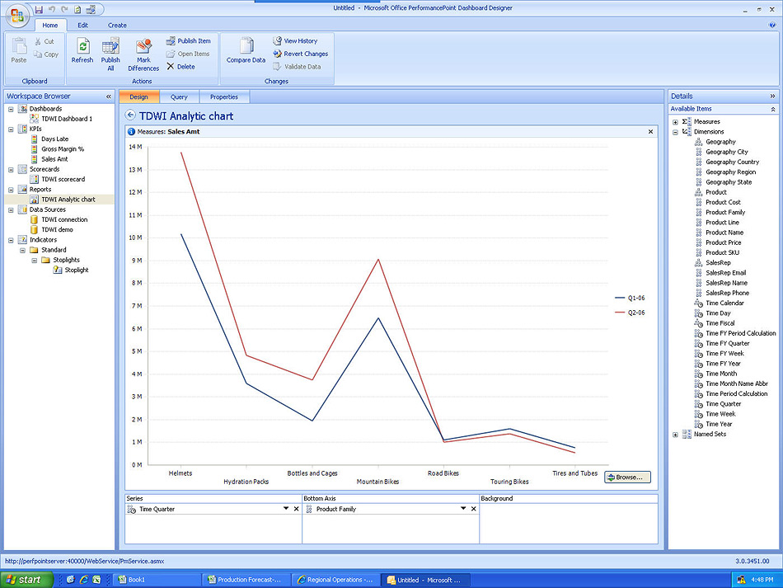This screenshot has width=783, height=588.
Task: Click the info icon next to Measures
Action: [131, 132]
